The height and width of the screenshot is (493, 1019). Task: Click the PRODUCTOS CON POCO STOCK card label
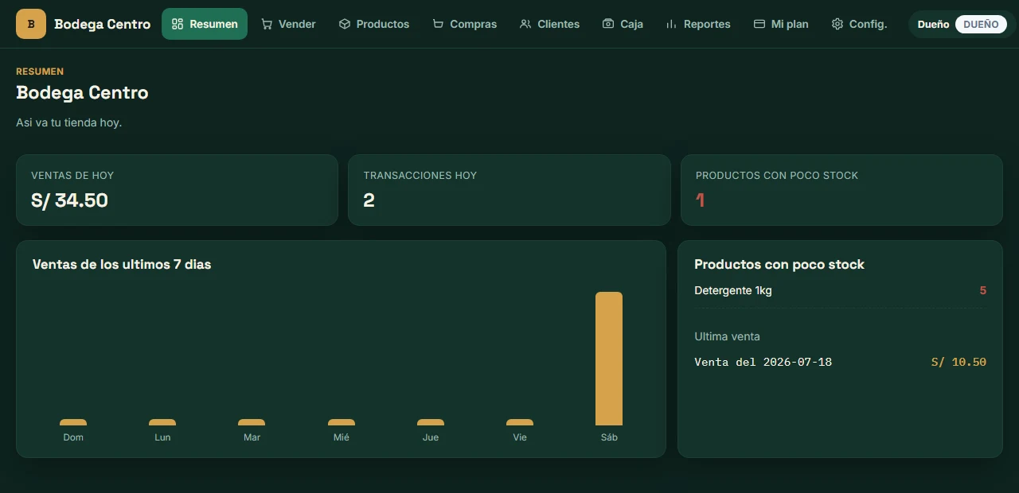coord(777,175)
